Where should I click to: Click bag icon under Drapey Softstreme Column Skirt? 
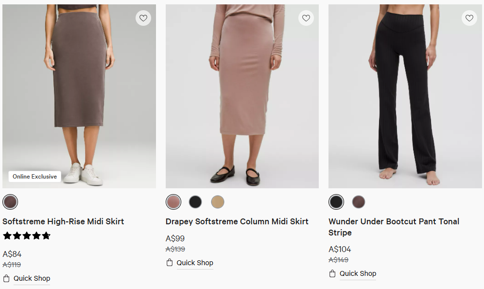[x=170, y=263]
